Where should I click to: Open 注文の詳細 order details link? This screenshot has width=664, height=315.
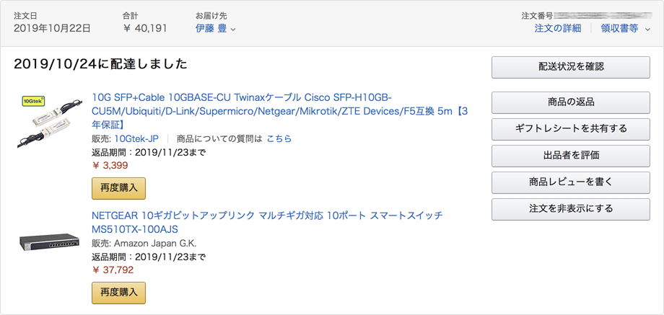pyautogui.click(x=557, y=28)
